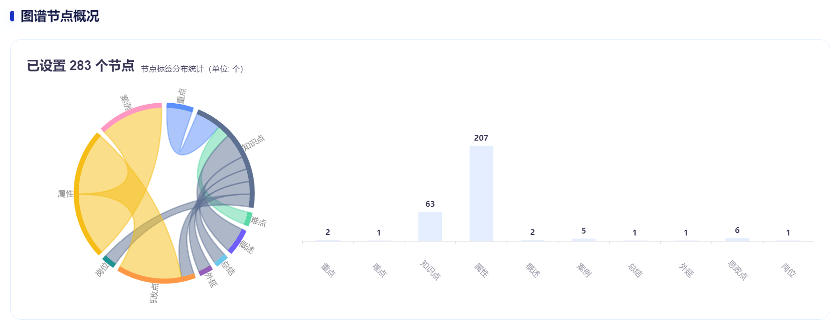Screen dimensions: 838x326
Task: Click the 已设置 283 个节点 title
Action: pos(80,66)
